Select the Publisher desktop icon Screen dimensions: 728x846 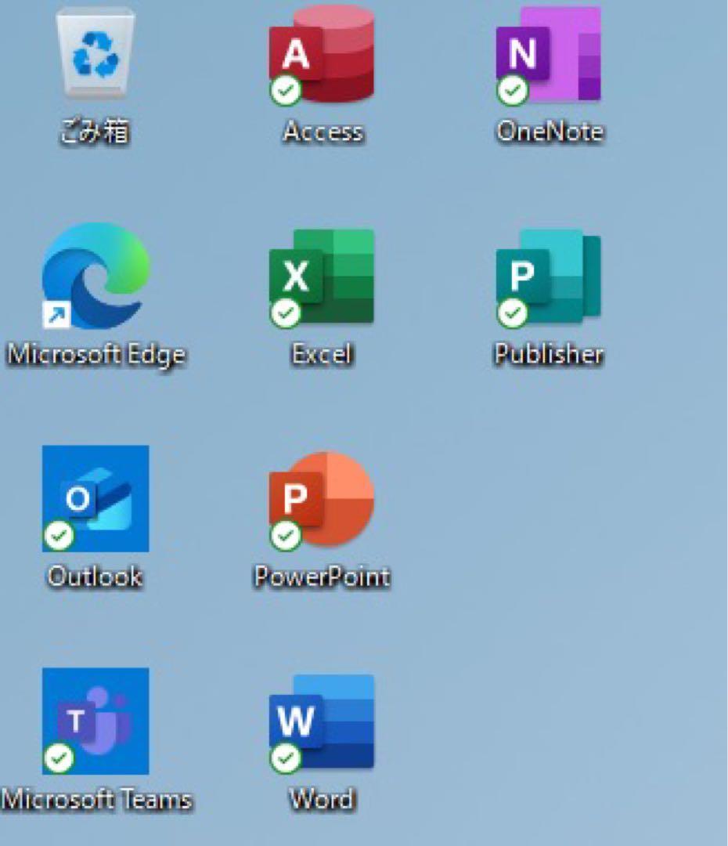[x=549, y=277]
